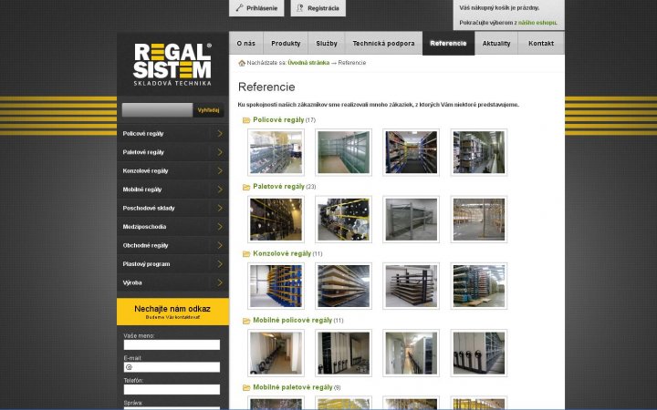
Task: Click the Regal Sistem logo
Action: point(172,65)
